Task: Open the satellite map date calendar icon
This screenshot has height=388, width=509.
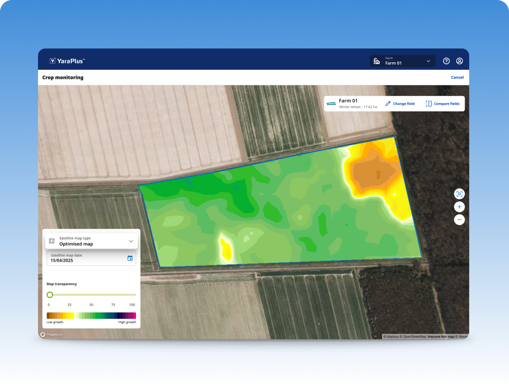Action: pyautogui.click(x=130, y=258)
